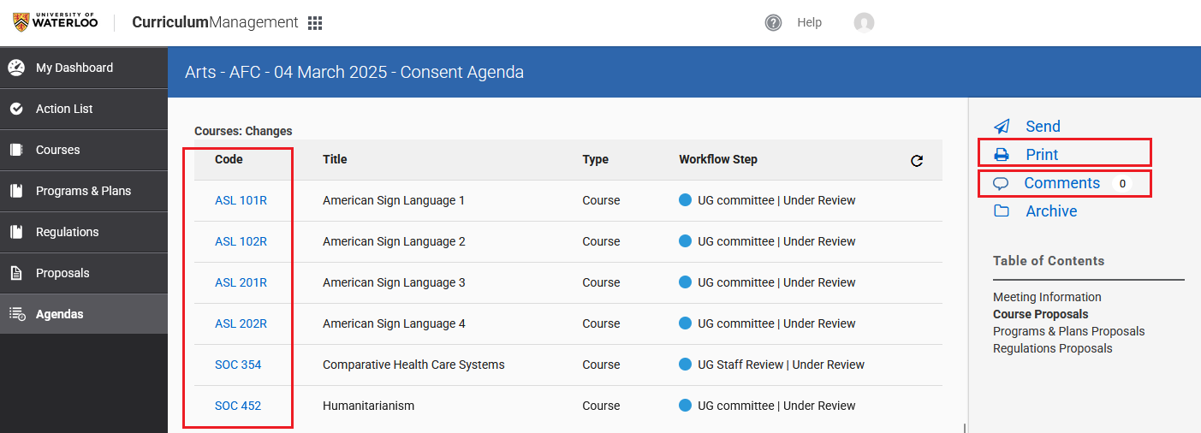
Task: Open the Courses sidebar section
Action: click(57, 150)
